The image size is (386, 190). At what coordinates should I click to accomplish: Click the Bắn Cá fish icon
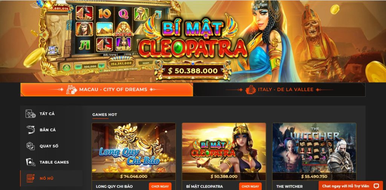point(31,130)
